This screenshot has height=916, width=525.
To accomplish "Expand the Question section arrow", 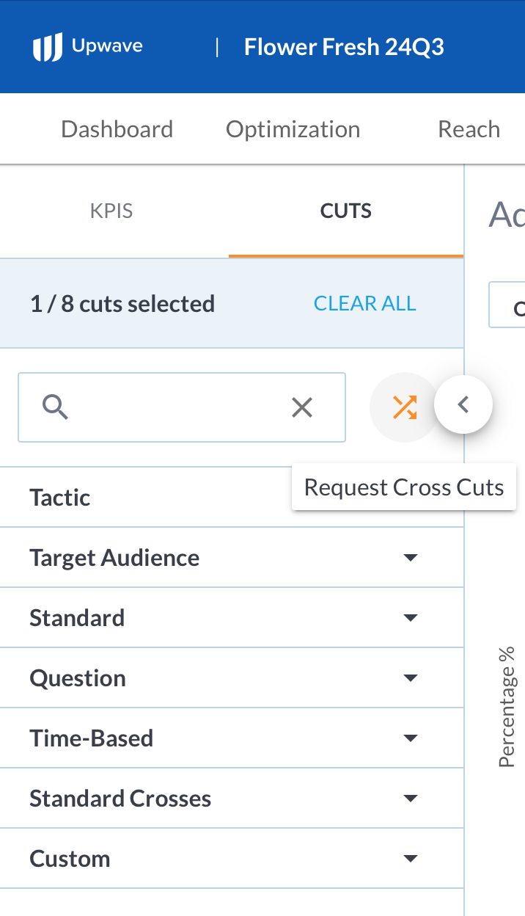I will tap(411, 678).
